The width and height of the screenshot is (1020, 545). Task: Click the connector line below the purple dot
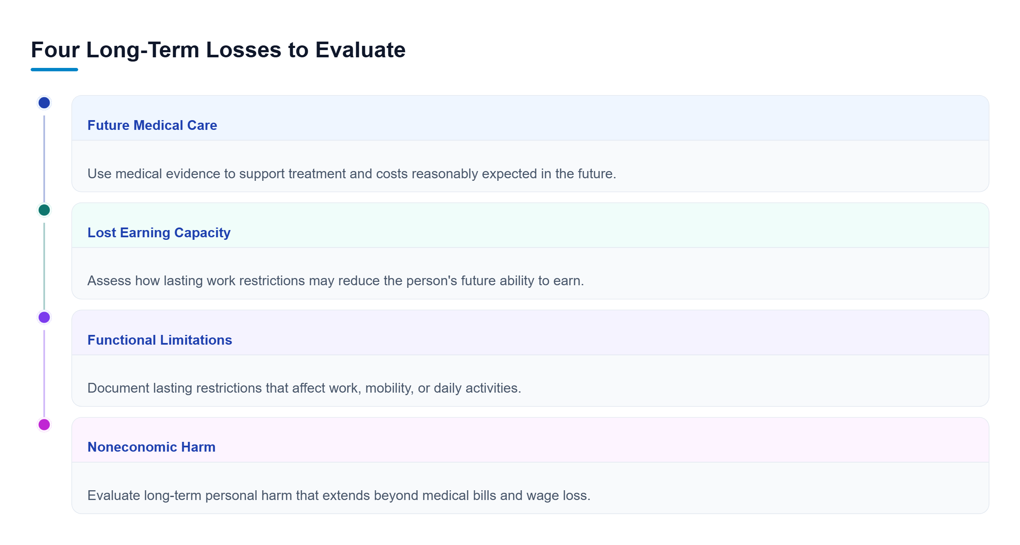44,374
